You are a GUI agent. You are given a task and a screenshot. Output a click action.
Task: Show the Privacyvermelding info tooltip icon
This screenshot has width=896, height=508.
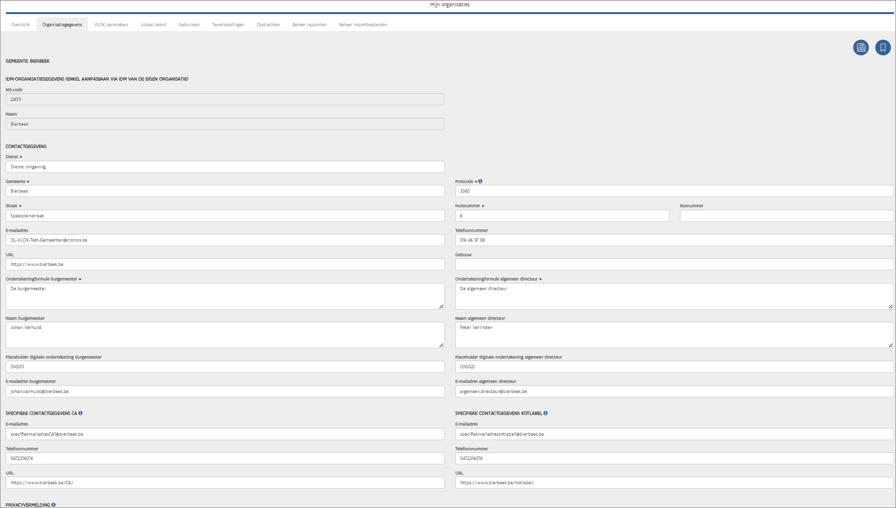(x=53, y=505)
